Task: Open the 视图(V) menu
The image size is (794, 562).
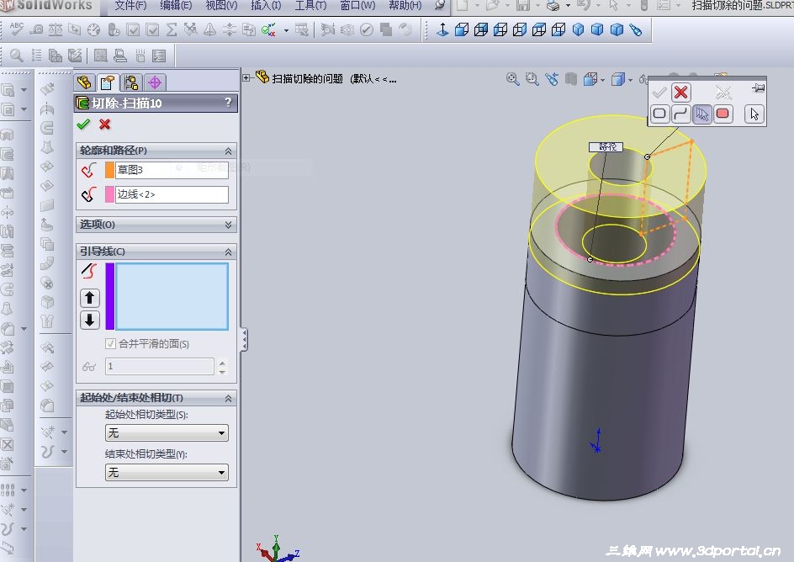Action: 221,6
